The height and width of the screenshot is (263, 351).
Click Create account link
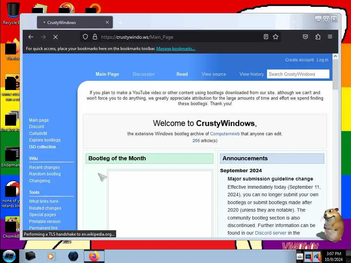tap(299, 60)
